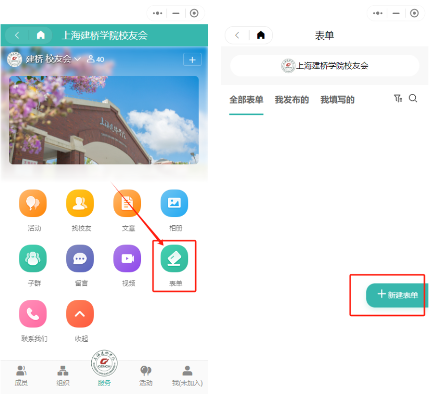Image resolution: width=430 pixels, height=397 pixels.
Task: Switch to the 我发布的 tab
Action: [292, 99]
